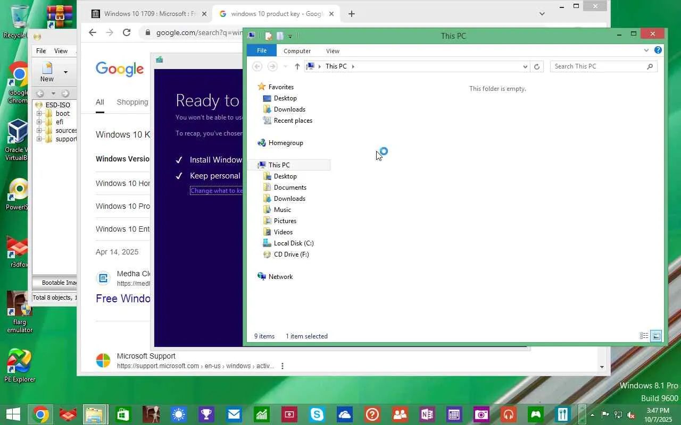Open the Camera app on the taskbar
Image resolution: width=681 pixels, height=425 pixels.
pos(482,414)
